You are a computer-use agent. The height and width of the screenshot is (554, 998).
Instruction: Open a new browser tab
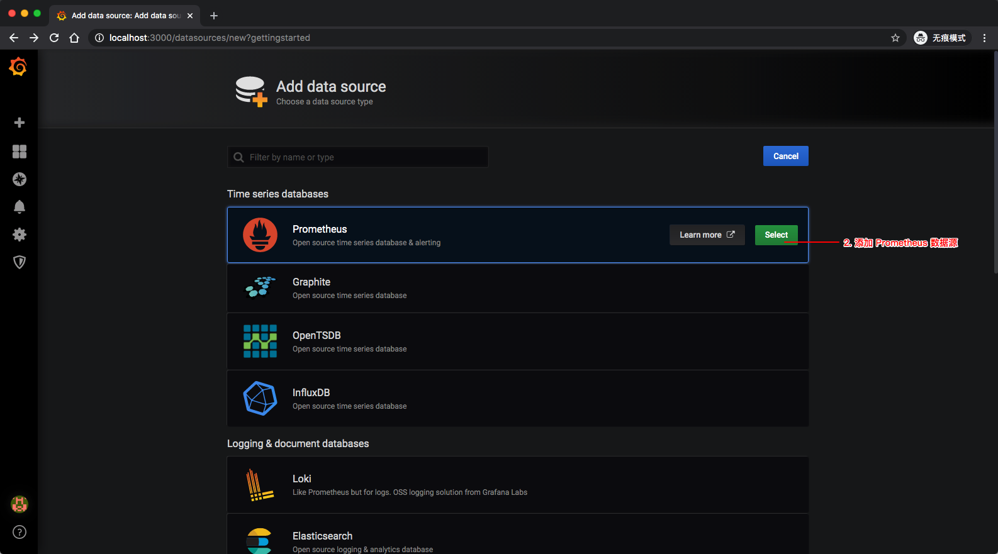[x=214, y=16]
